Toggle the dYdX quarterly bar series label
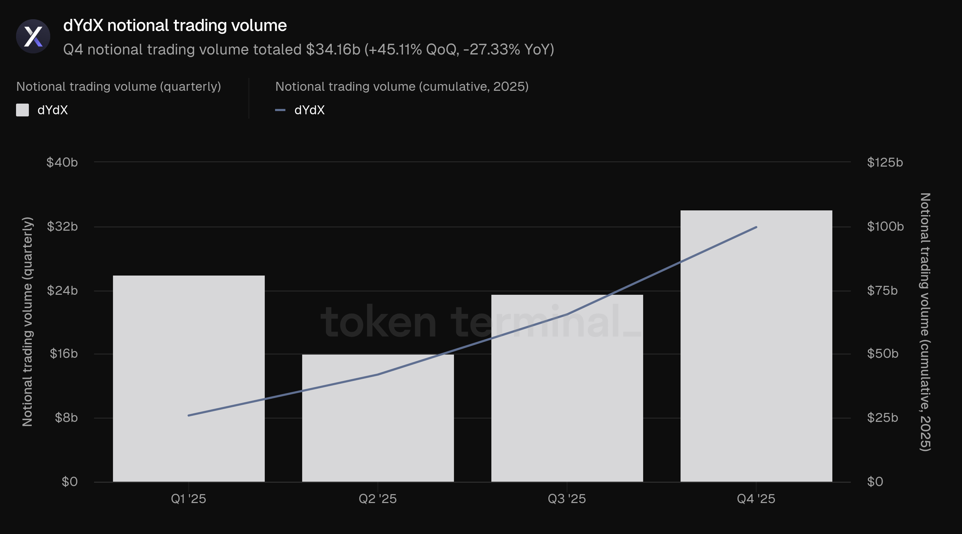962x534 pixels. coord(53,110)
